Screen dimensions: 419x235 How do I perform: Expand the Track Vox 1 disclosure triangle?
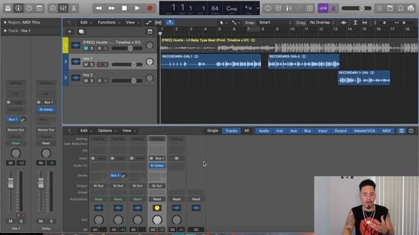tap(5, 31)
